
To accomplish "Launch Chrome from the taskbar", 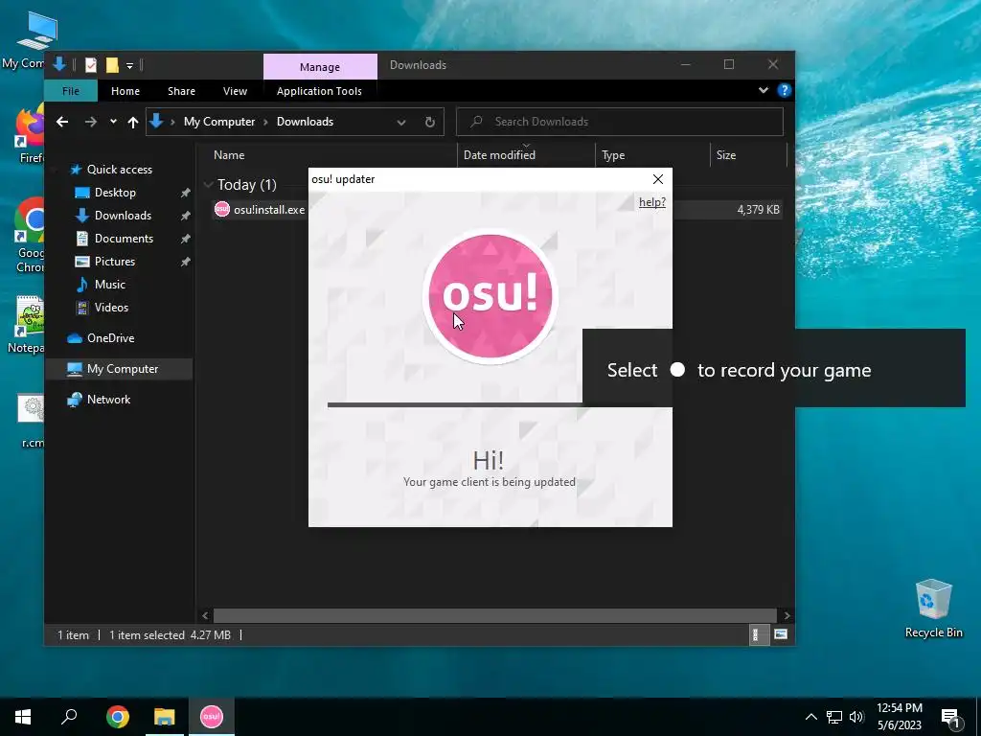I will tap(118, 717).
